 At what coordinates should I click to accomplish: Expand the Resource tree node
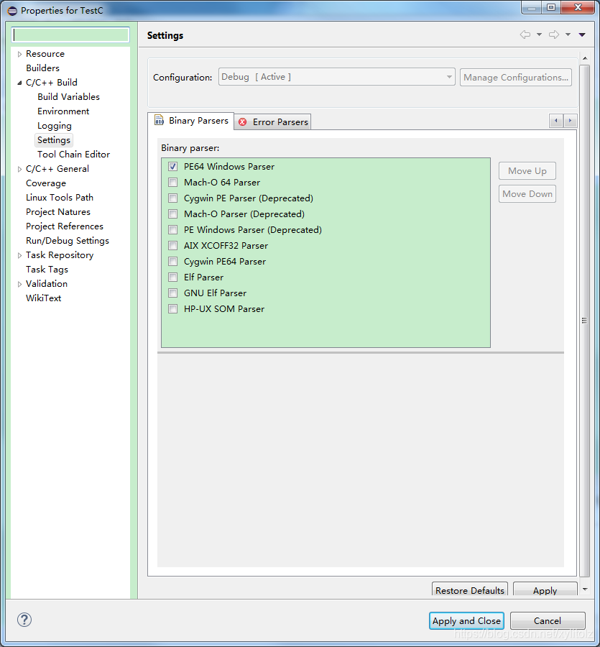pos(18,53)
